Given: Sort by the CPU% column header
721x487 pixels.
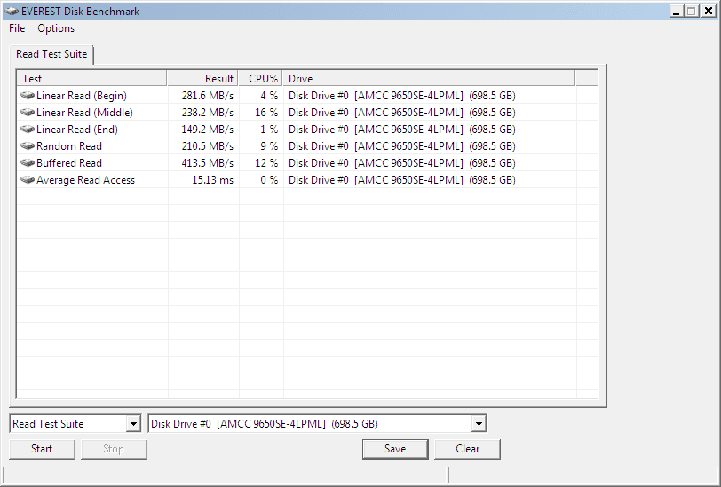Looking at the screenshot, I should 261,79.
